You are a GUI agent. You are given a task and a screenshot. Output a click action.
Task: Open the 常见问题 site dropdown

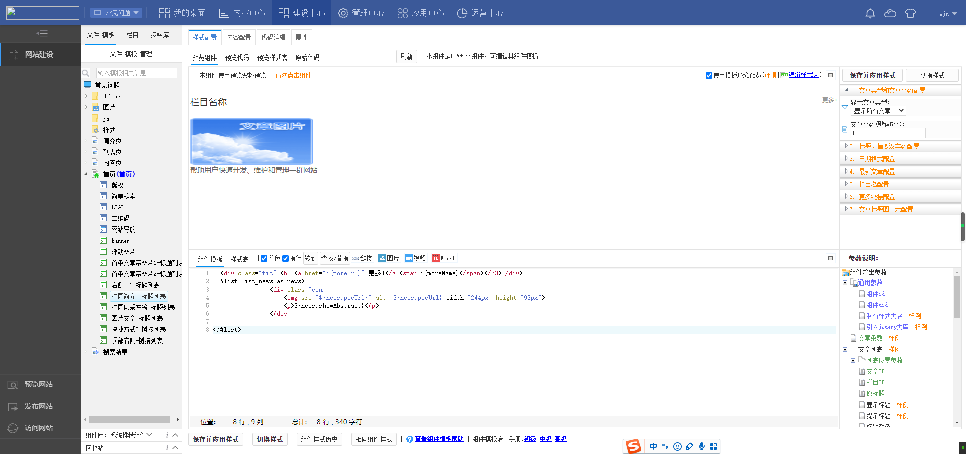coord(117,13)
